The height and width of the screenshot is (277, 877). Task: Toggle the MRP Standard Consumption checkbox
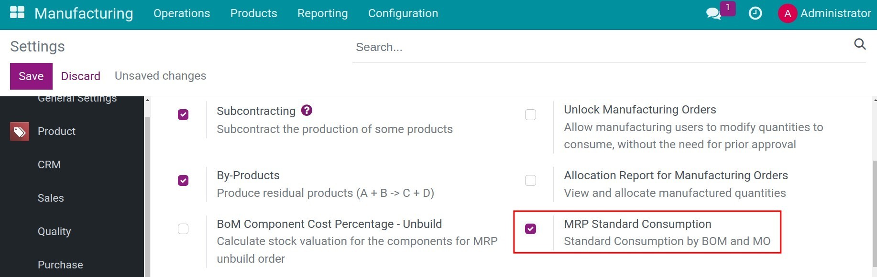[x=530, y=229]
